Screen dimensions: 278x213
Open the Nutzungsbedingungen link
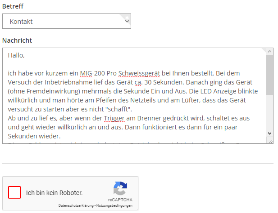coord(114,205)
